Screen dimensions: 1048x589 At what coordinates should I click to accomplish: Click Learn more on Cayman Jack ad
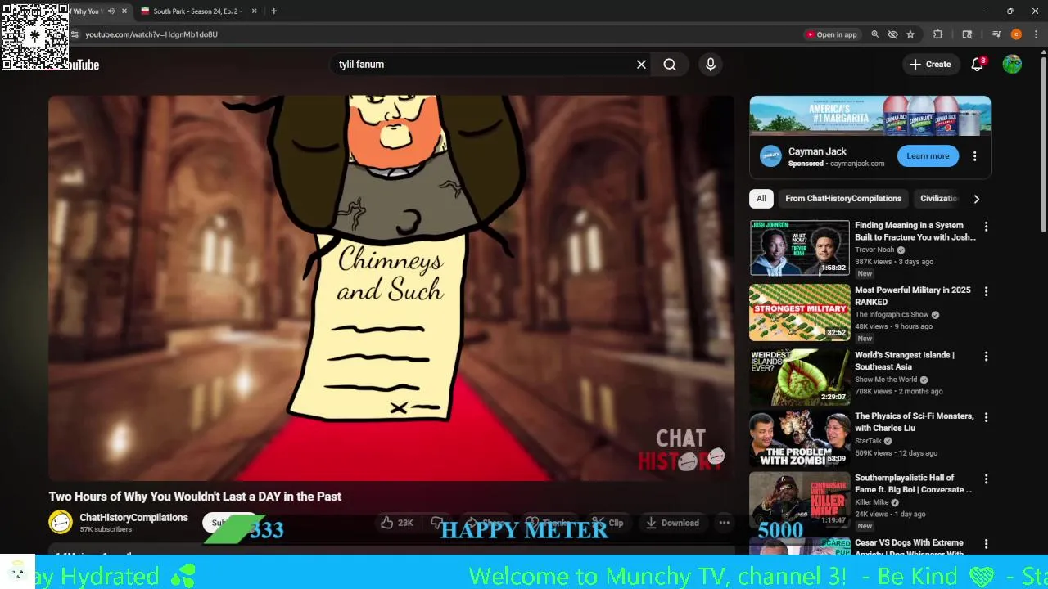point(928,156)
